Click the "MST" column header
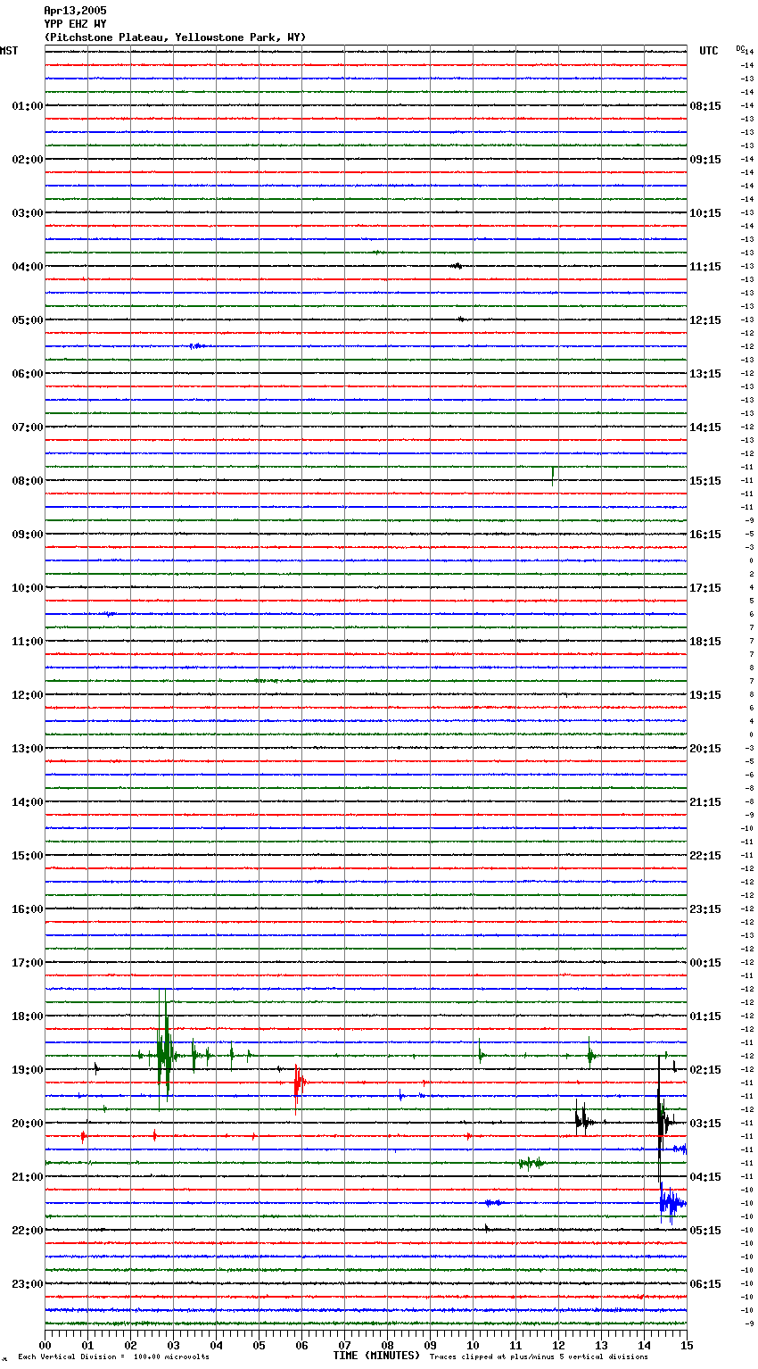This screenshot has height=1369, width=758. click(9, 51)
